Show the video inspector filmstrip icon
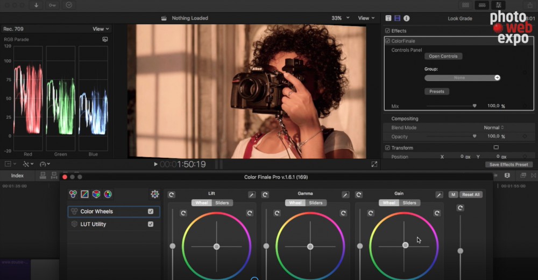This screenshot has height=280, width=538. (x=397, y=18)
